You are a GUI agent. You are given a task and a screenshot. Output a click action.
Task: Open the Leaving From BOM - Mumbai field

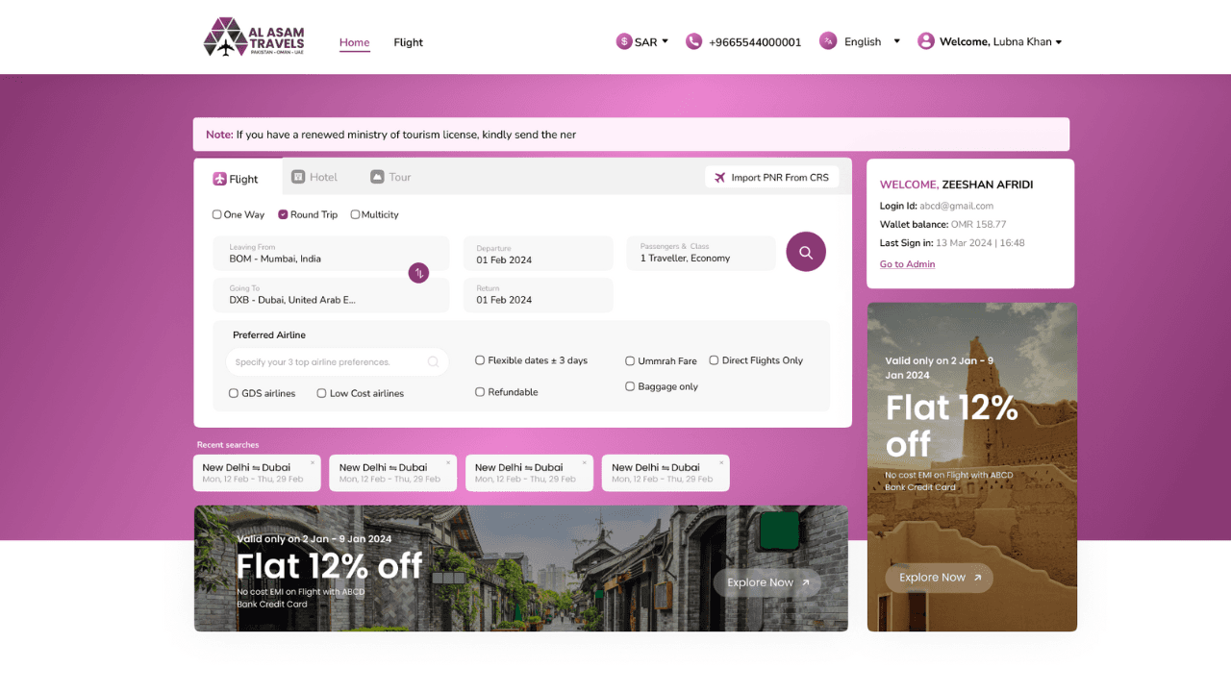[331, 254]
